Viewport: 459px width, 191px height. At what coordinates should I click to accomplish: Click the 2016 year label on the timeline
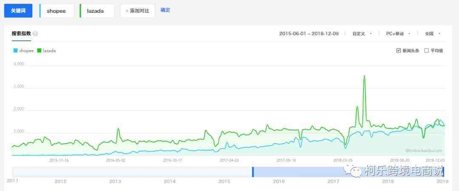(279, 182)
